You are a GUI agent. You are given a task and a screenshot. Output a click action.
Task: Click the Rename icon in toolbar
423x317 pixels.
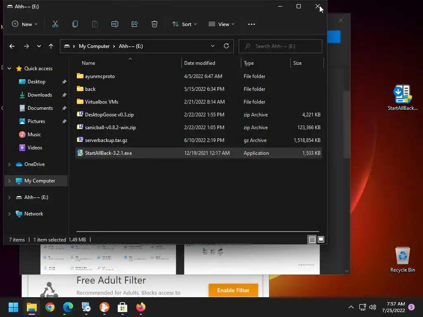point(115,24)
